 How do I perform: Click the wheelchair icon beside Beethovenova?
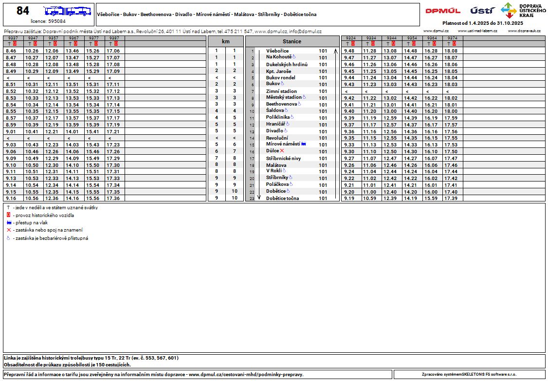(299, 104)
